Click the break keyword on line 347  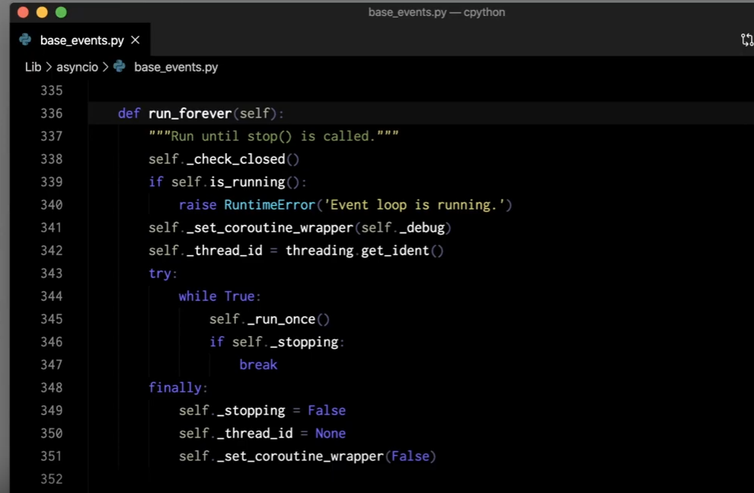pos(258,365)
